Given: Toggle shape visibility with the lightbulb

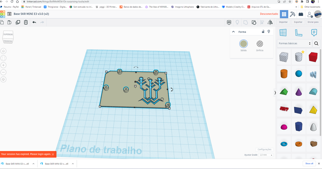Looking at the screenshot, I should 269,32.
